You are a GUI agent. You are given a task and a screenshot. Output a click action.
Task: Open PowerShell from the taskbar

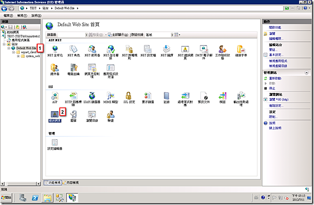click(x=35, y=198)
